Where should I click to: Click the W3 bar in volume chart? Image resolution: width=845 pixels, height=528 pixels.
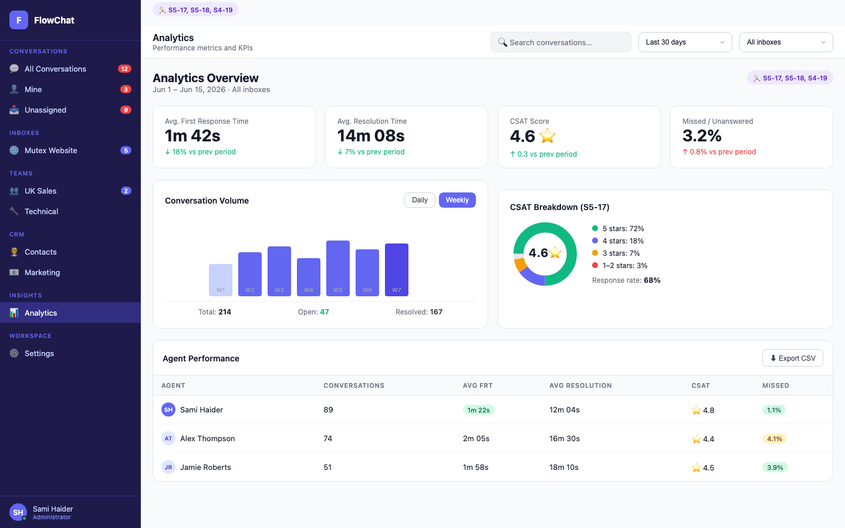279,271
